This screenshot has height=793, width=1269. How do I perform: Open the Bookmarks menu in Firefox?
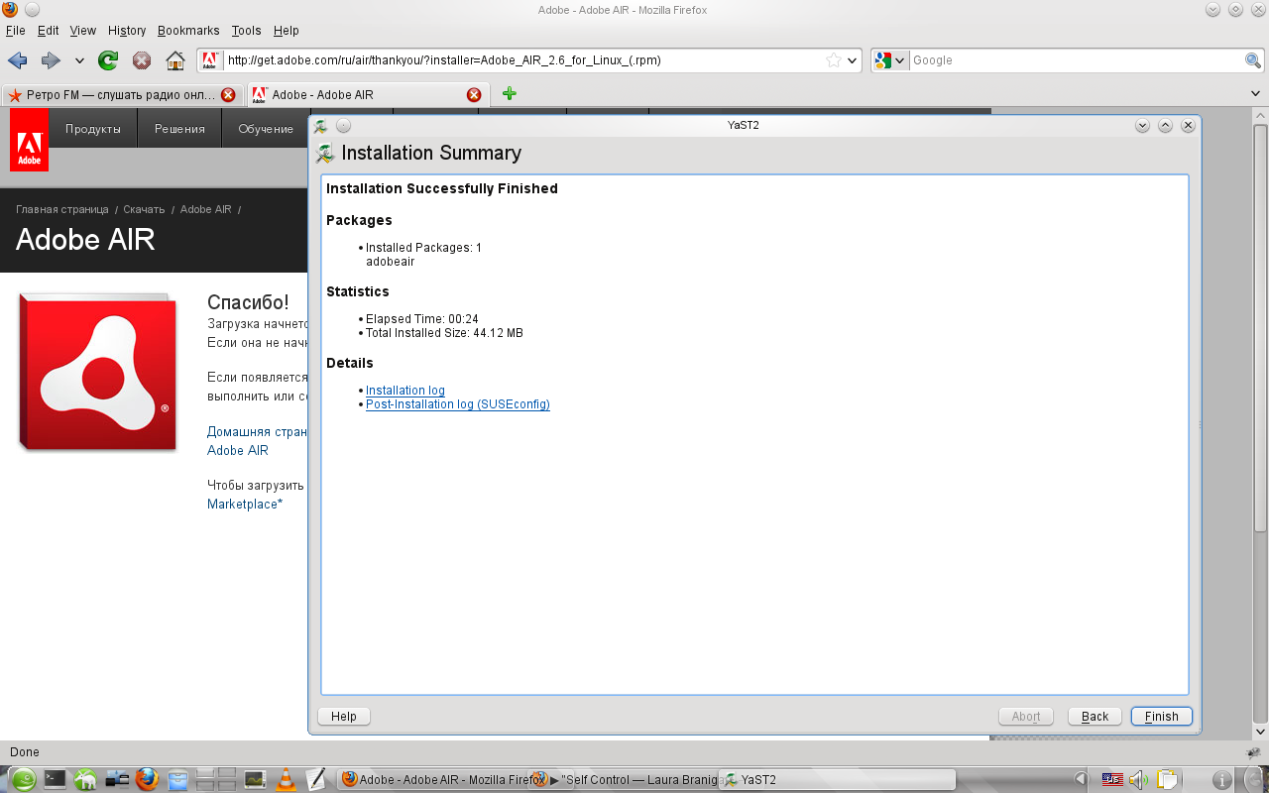[x=188, y=31]
